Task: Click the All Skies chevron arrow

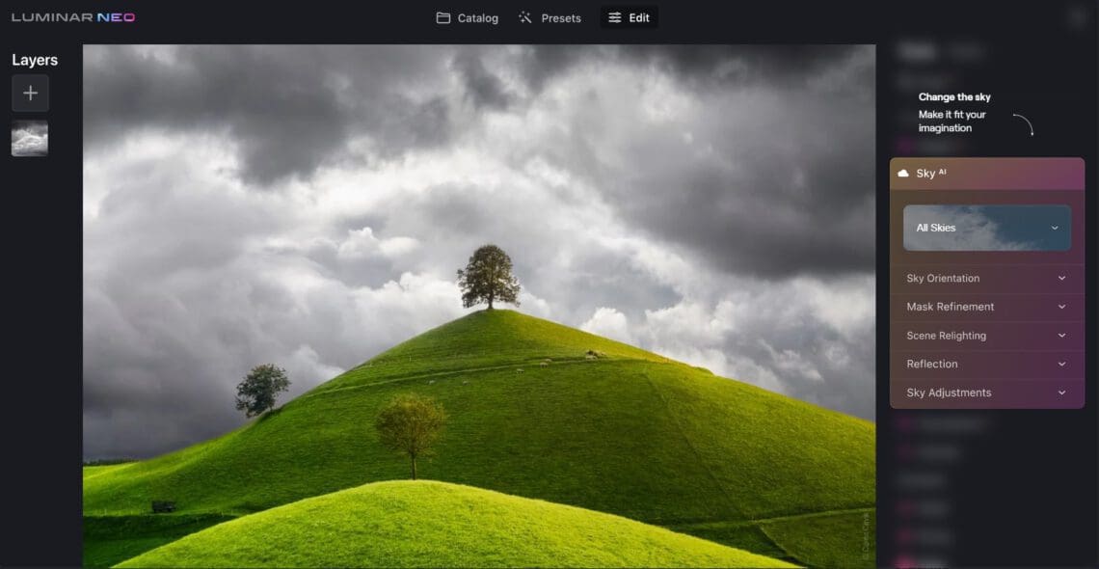Action: click(1054, 228)
